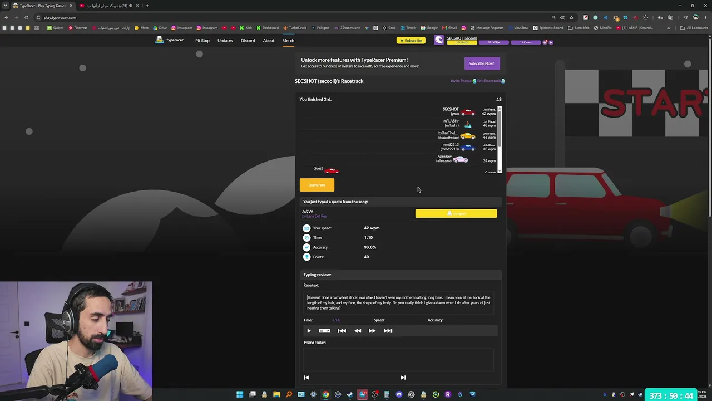Image resolution: width=712 pixels, height=401 pixels.
Task: Open the browser profile avatar
Action: tap(695, 17)
